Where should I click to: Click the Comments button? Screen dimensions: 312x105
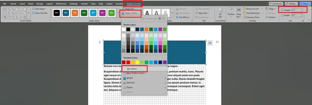(x=276, y=4)
